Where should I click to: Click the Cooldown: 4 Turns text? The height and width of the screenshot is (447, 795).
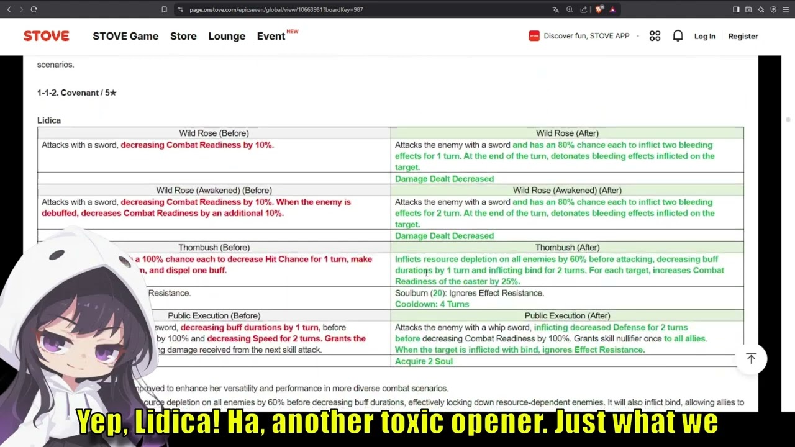pyautogui.click(x=432, y=304)
